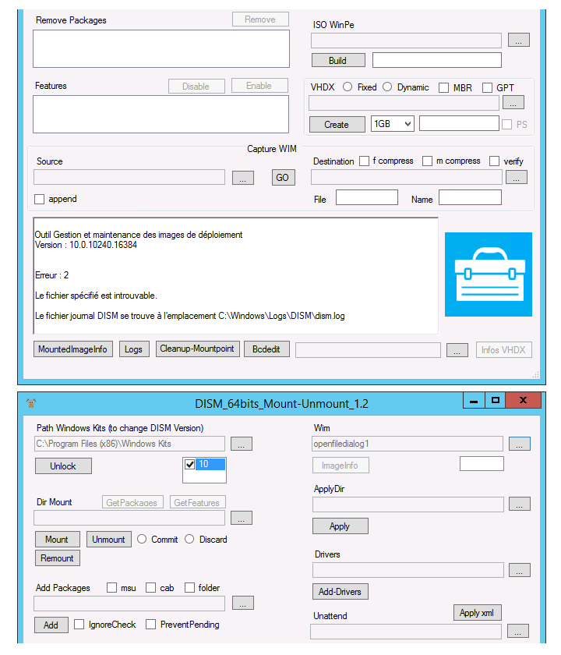Browse for the Wim file
Image resolution: width=561 pixels, height=655 pixels.
tap(519, 444)
